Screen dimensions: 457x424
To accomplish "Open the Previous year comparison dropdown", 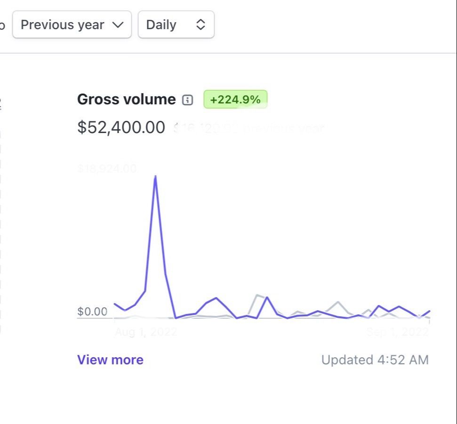I will pos(72,25).
